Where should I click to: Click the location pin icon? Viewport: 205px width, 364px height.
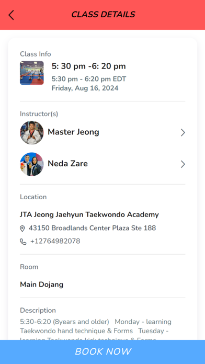[x=22, y=229]
